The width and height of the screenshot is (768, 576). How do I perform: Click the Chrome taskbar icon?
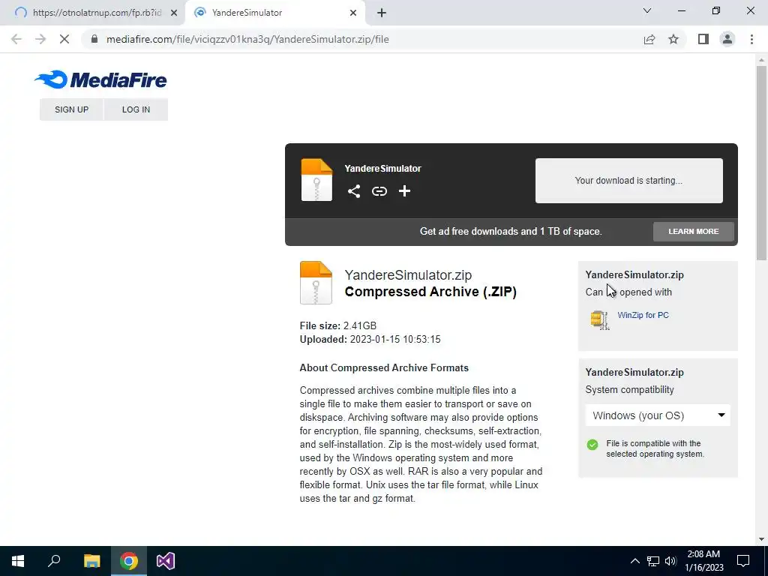coord(129,561)
